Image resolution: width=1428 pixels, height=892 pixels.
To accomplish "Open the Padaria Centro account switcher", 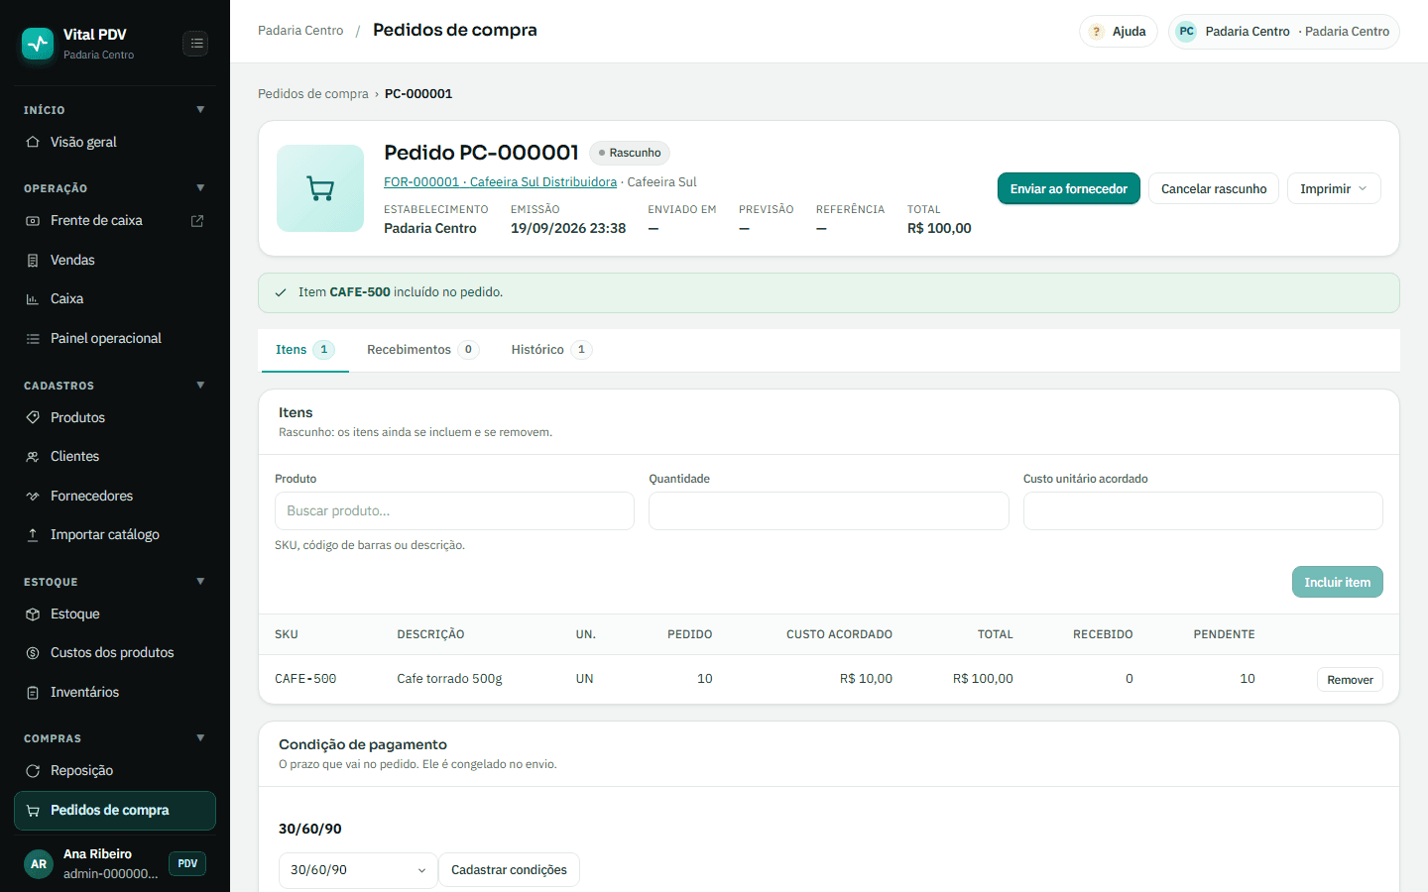I will (x=1284, y=32).
